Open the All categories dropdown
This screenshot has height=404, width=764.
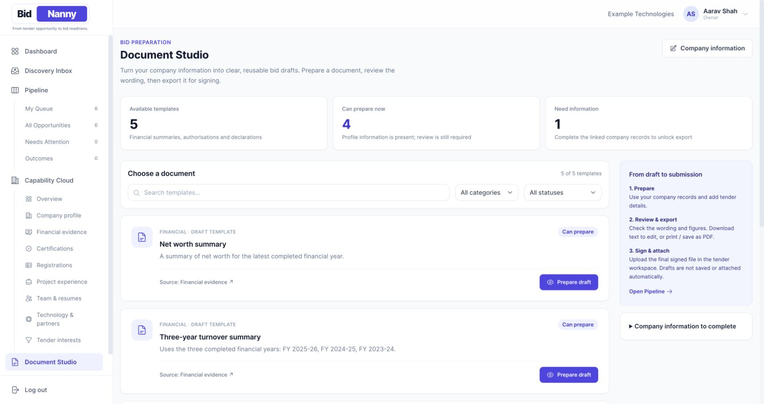coord(487,192)
